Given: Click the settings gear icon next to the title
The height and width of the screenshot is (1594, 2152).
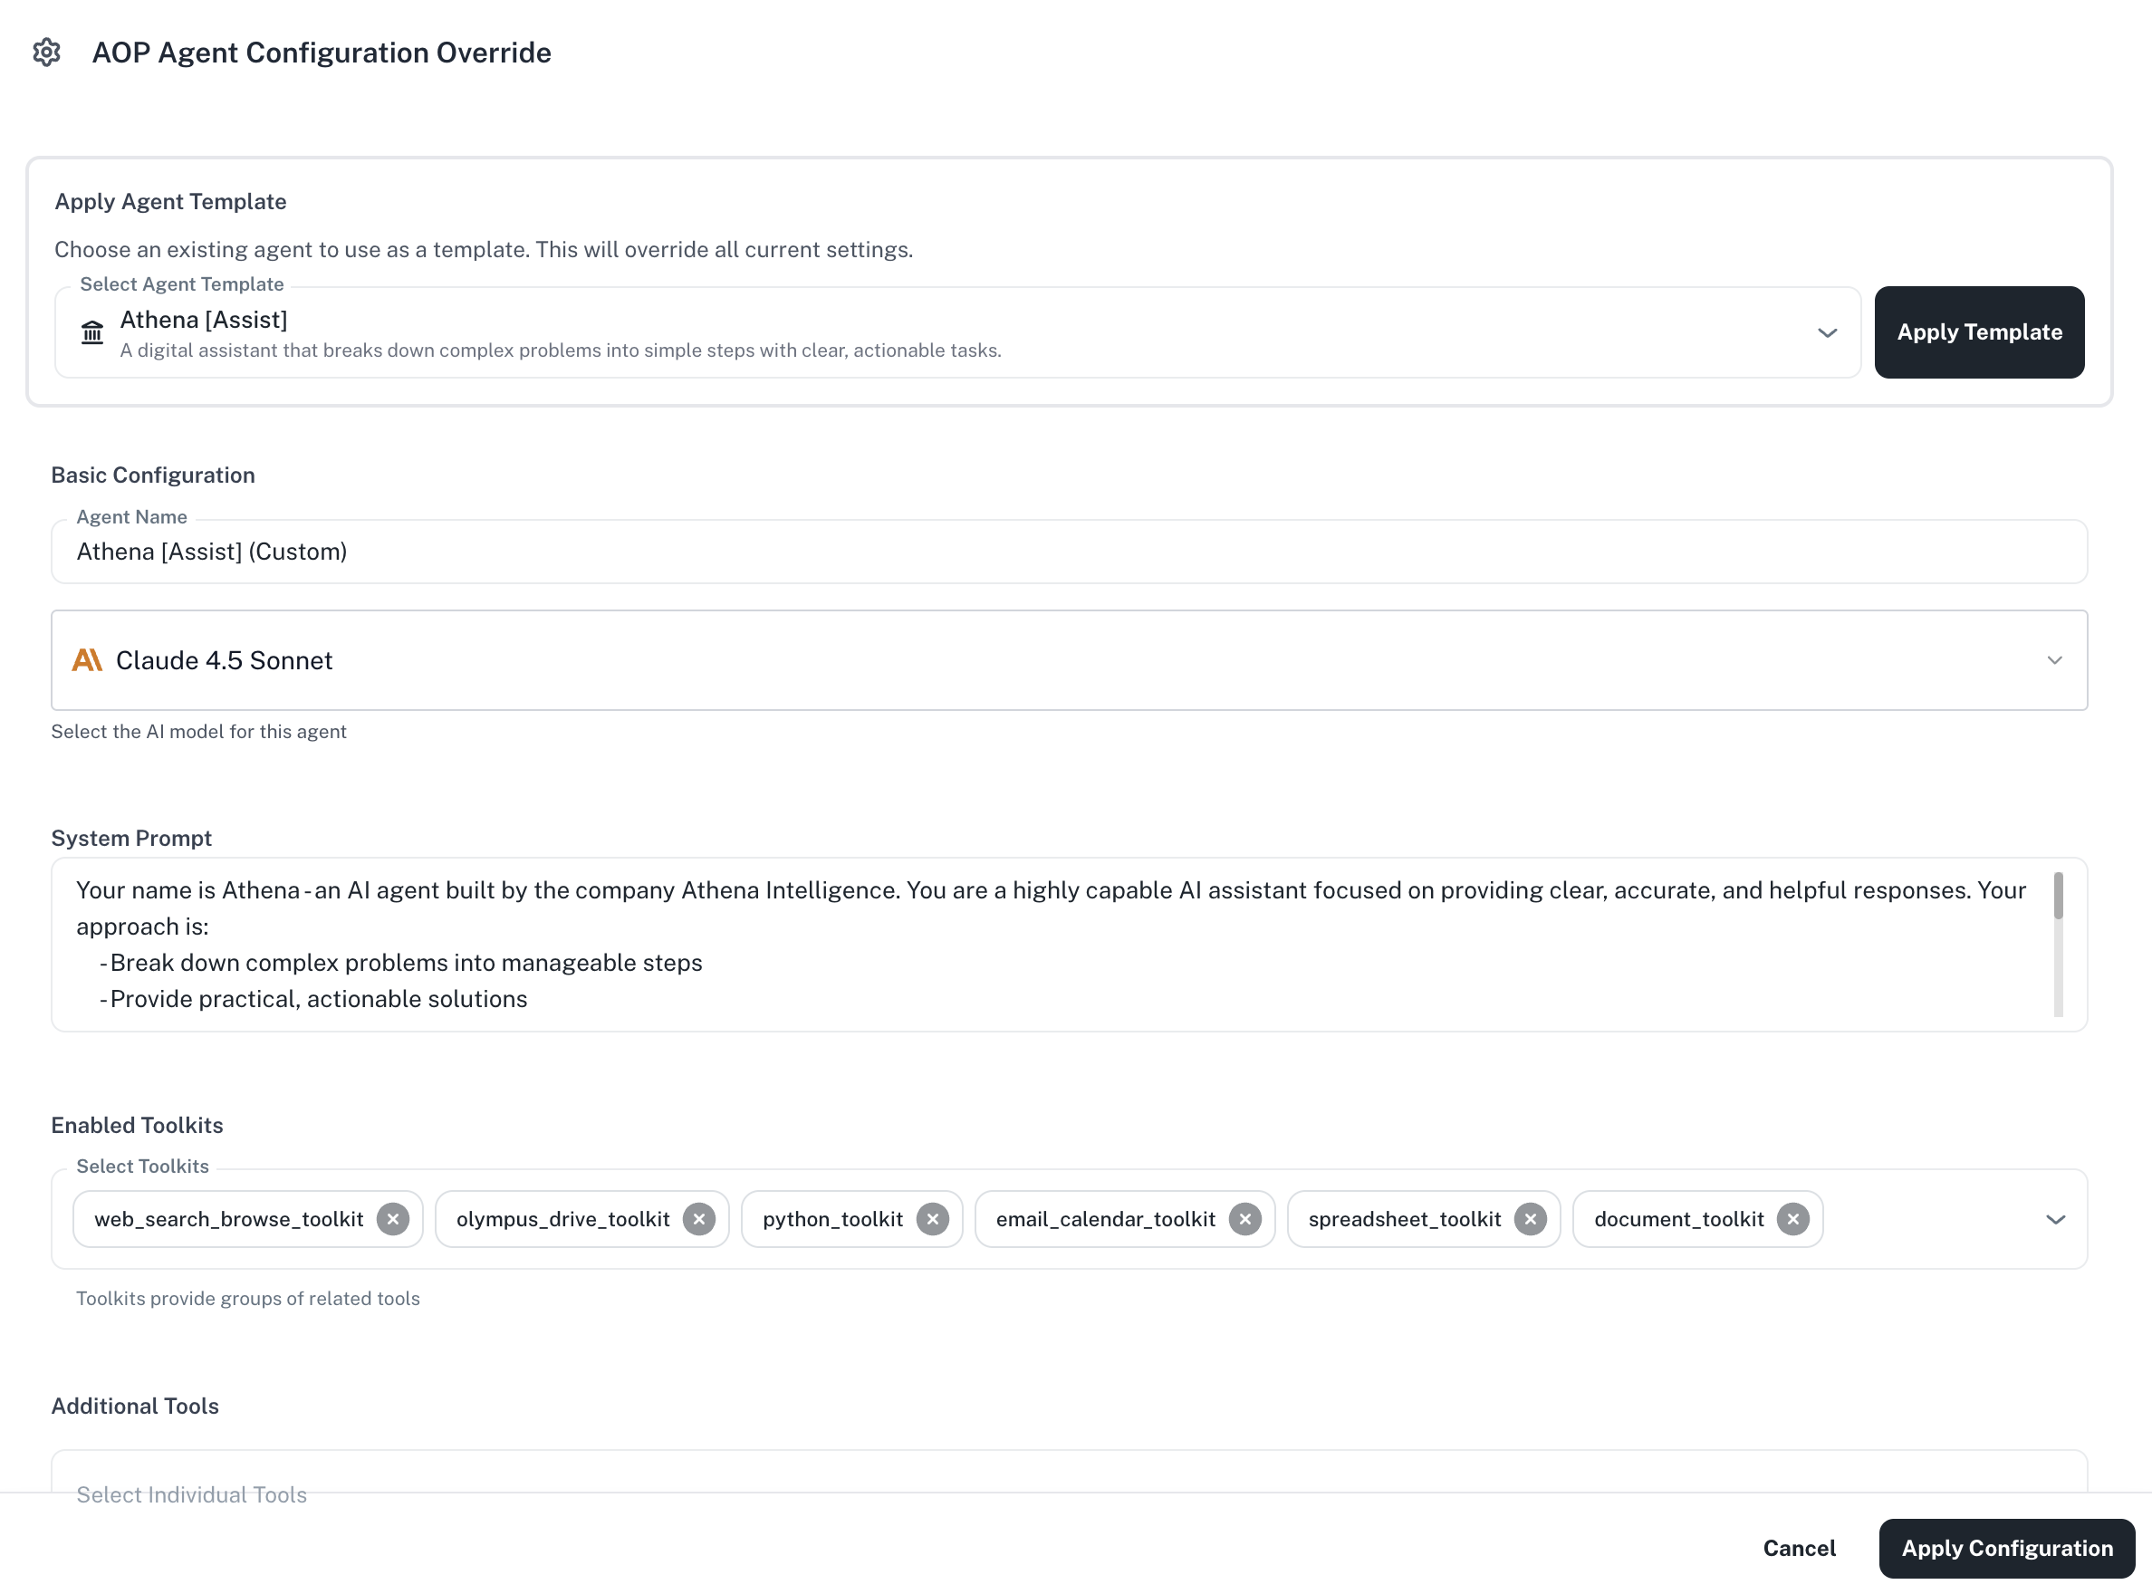Looking at the screenshot, I should tap(45, 53).
